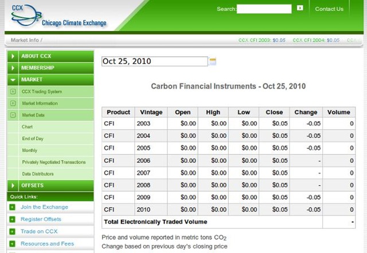Click the Trade on CCX arrow icon
Image resolution: width=367 pixels, height=253 pixels.
click(x=12, y=231)
